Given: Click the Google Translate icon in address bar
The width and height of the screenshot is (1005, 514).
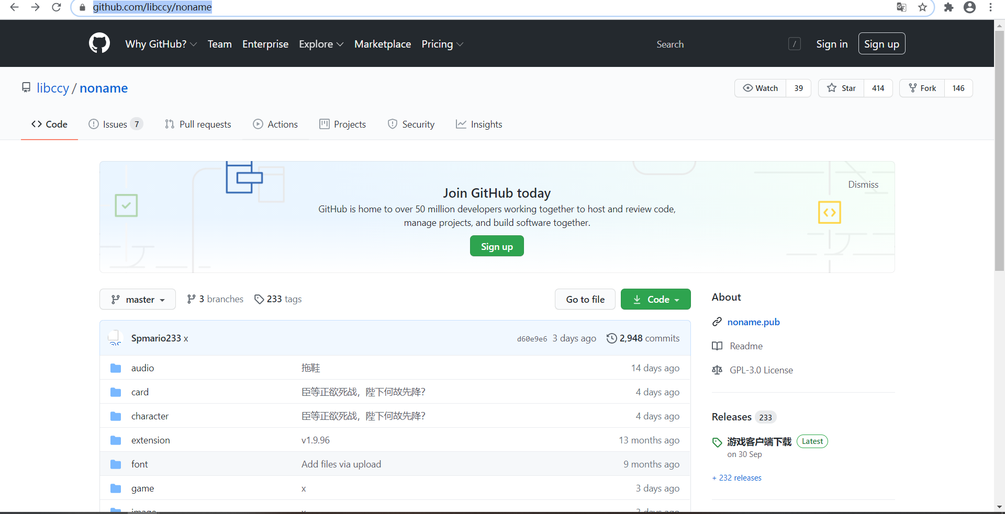Looking at the screenshot, I should coord(901,7).
